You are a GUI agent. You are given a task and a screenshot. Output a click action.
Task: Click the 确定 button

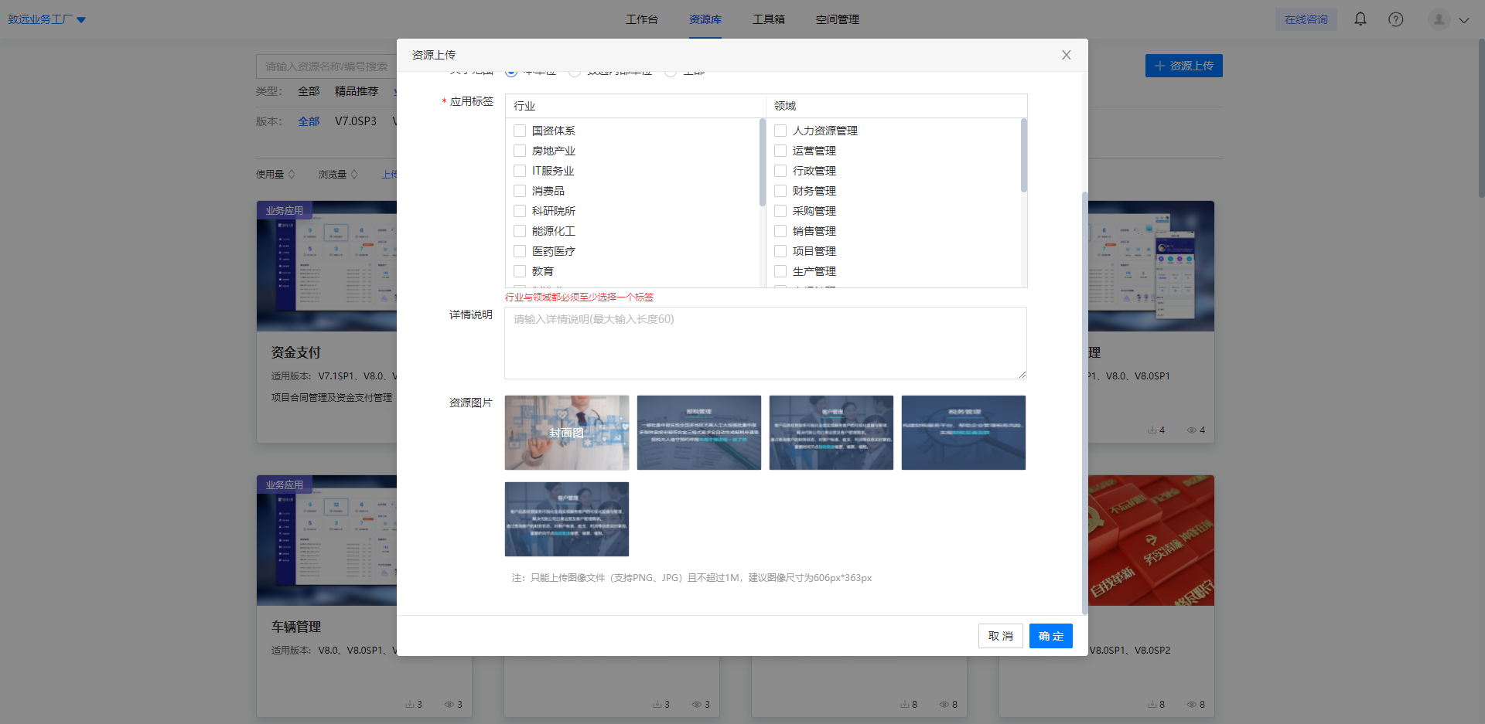coord(1051,636)
